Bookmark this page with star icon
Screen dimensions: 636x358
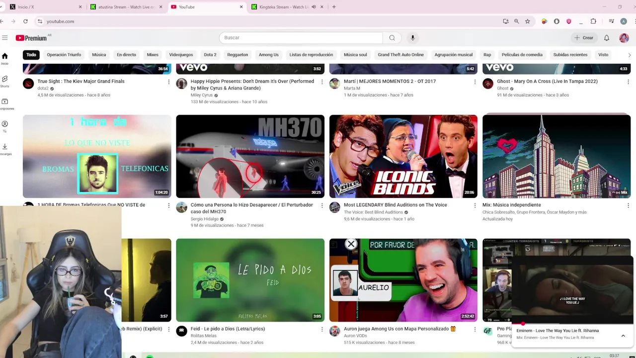[x=527, y=21]
